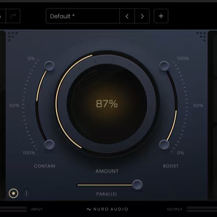
Task: Click the Contain range lower handle near 100%
Action: 50,144
